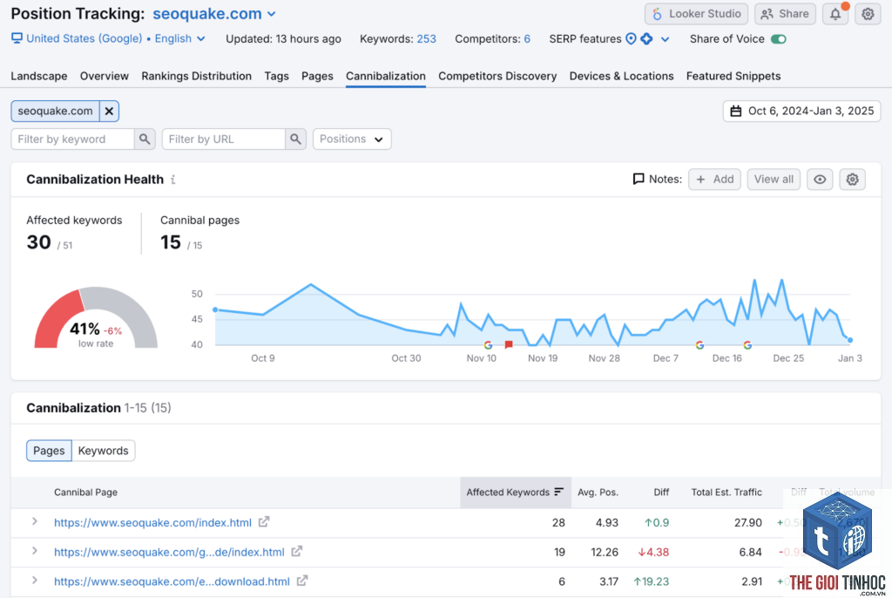
Task: Switch to the Overview tab
Action: pyautogui.click(x=105, y=77)
